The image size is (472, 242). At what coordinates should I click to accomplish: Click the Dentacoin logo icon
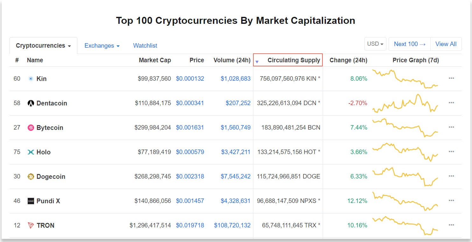pyautogui.click(x=31, y=103)
